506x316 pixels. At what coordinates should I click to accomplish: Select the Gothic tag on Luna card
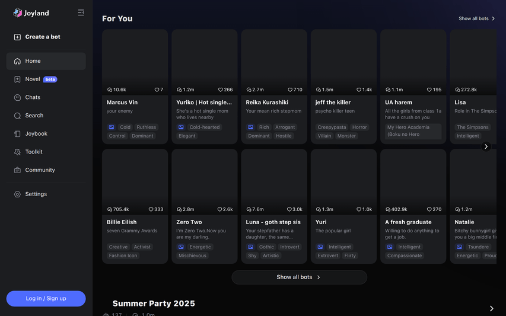click(x=266, y=247)
